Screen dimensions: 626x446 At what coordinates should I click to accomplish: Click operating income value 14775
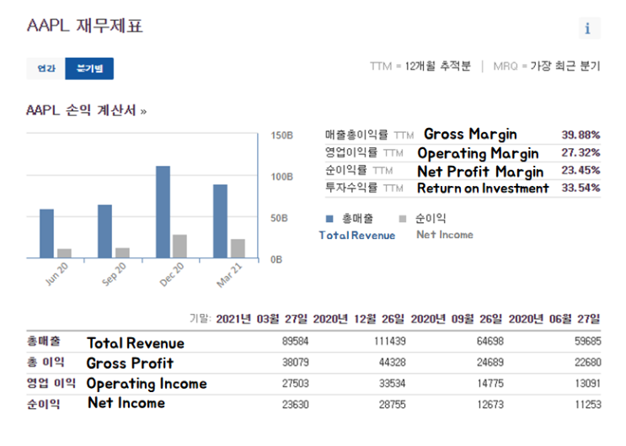pos(490,384)
